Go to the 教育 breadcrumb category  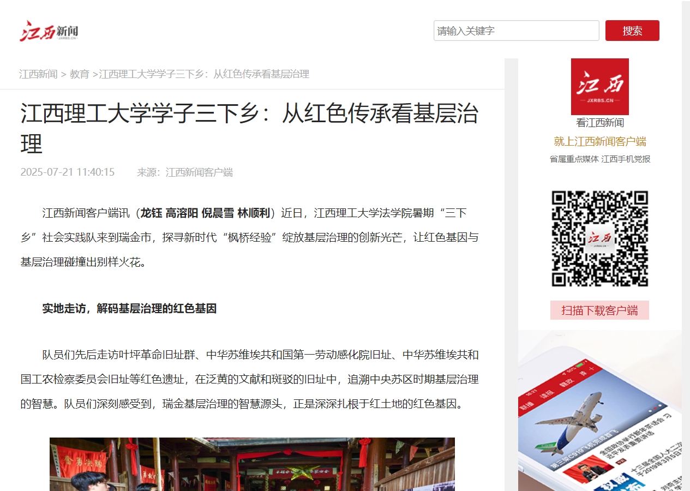80,74
